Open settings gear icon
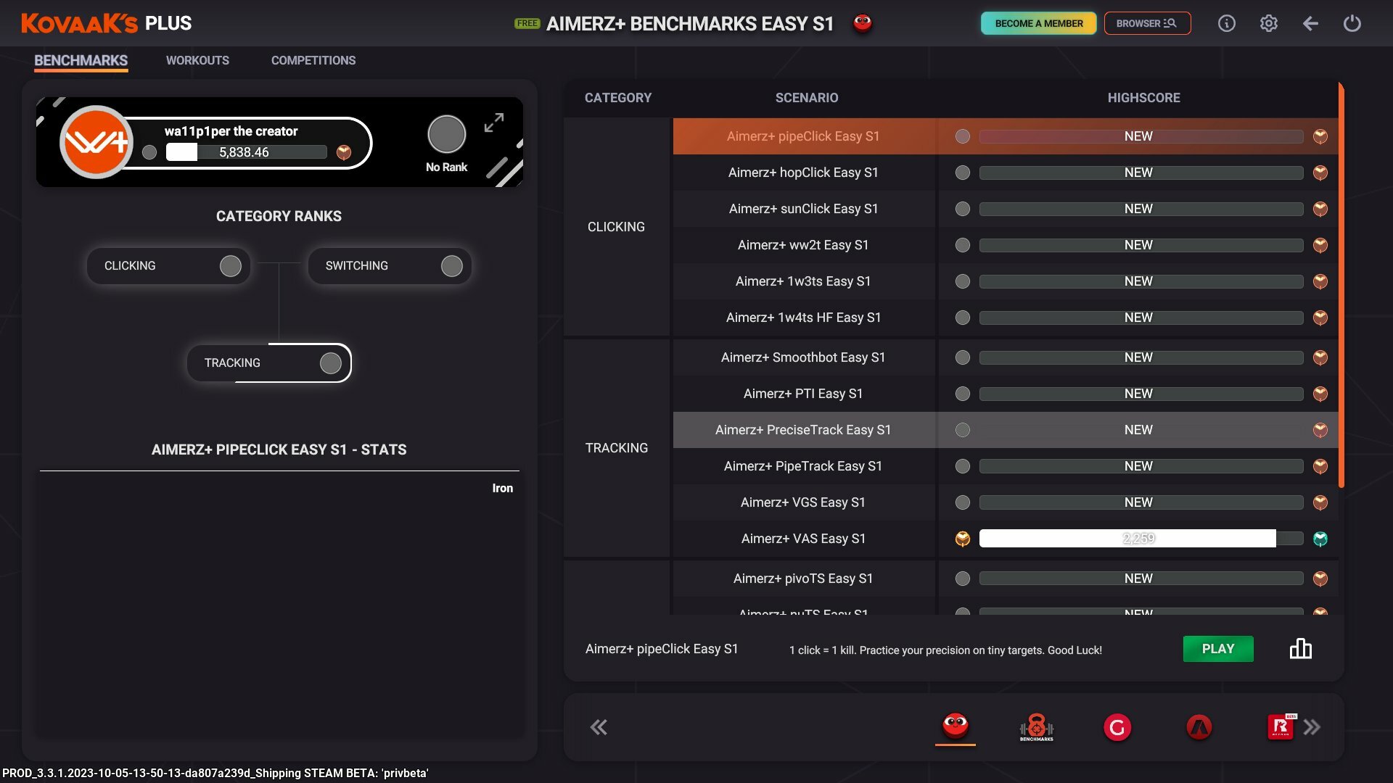 coord(1268,23)
